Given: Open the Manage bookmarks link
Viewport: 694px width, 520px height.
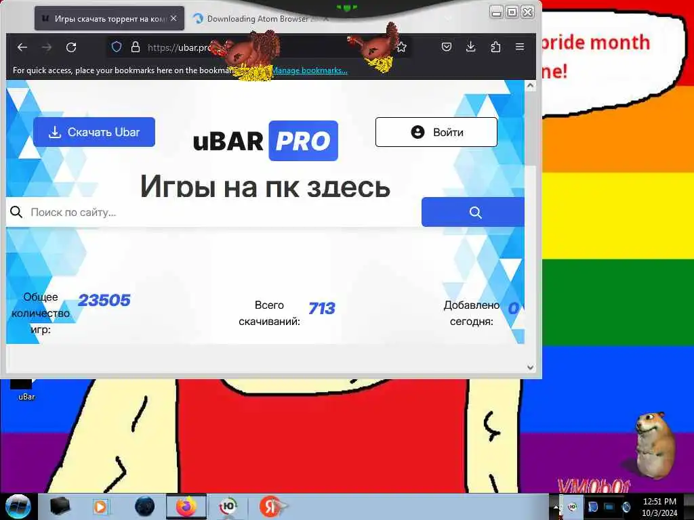Looking at the screenshot, I should coord(309,70).
